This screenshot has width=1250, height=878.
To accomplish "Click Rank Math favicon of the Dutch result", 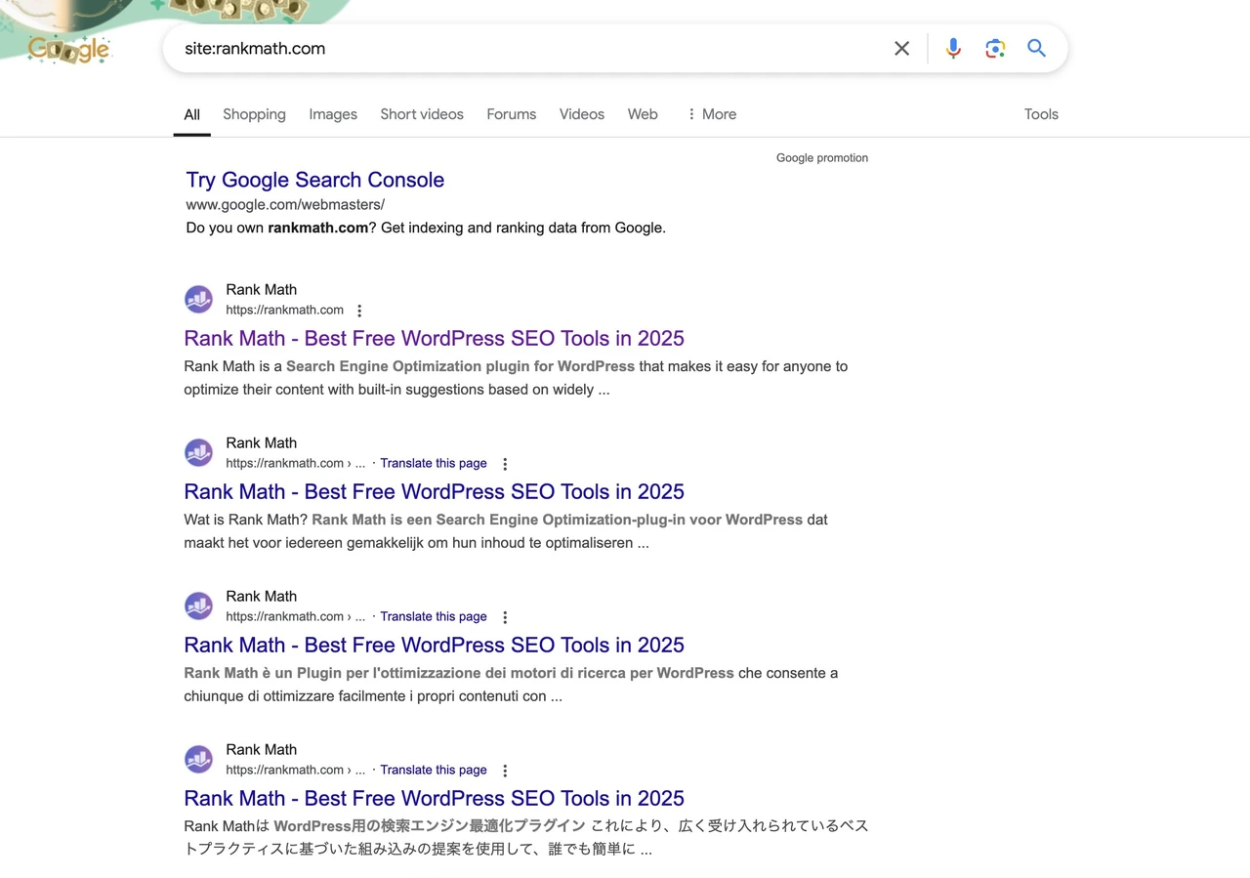I will 198,452.
